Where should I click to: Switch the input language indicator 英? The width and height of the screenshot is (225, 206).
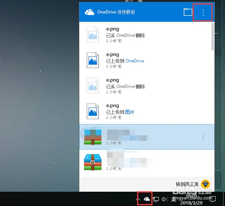tap(174, 199)
